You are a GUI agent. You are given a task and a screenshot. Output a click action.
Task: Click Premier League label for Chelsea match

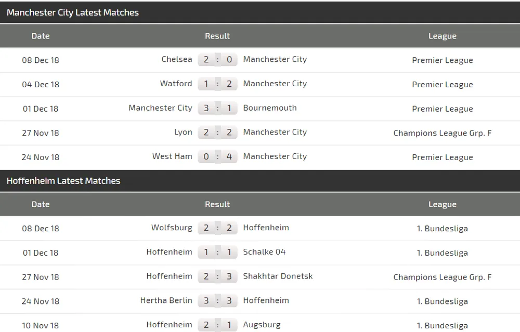[x=443, y=60]
